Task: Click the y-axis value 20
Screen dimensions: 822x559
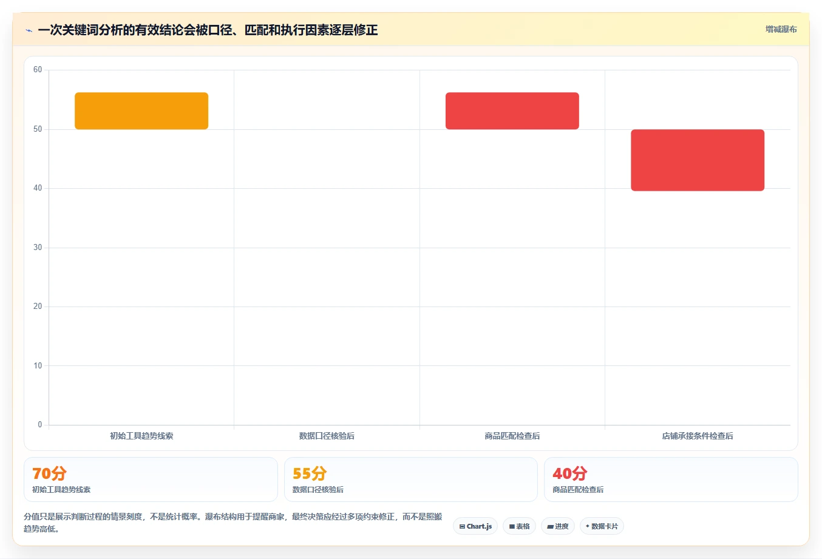Action: point(38,307)
